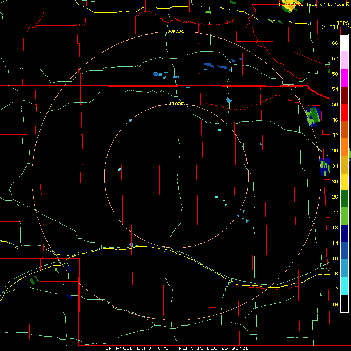This screenshot has width=351, height=351.
Task: Click the '10' legend value
Action: point(335,259)
